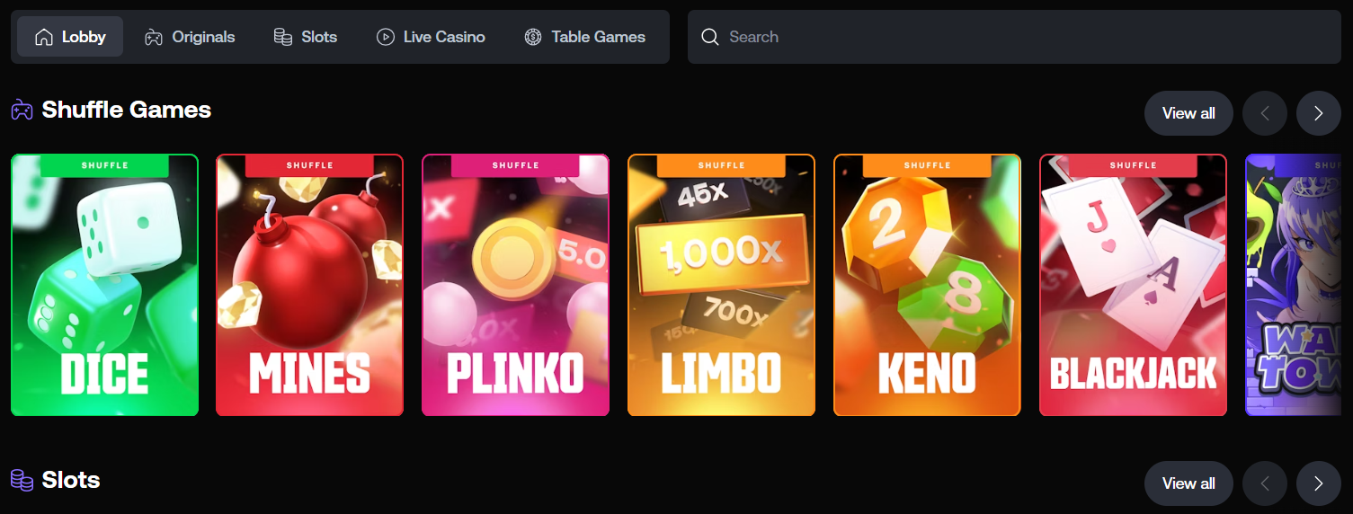Screen dimensions: 1353x514
Task: Click the magnifying glass search icon
Action: click(x=710, y=37)
